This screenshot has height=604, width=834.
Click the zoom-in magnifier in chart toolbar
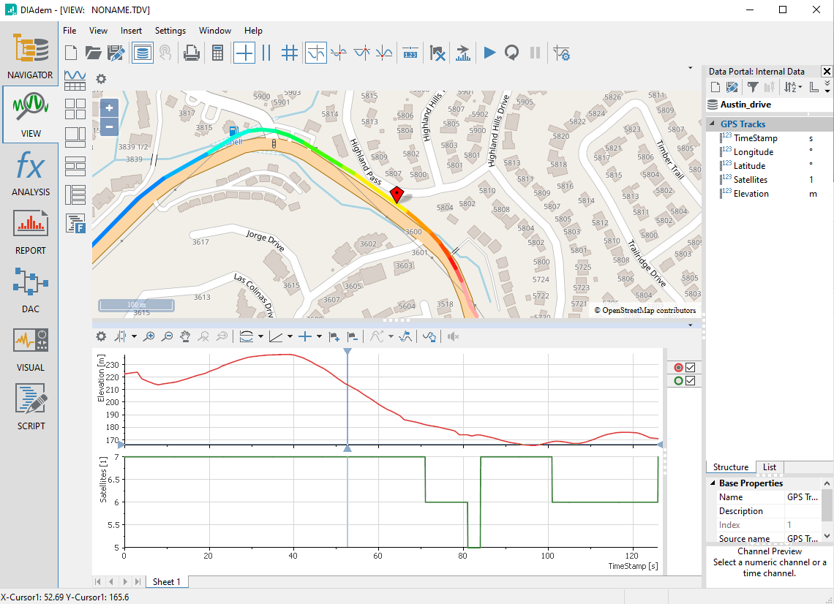[149, 336]
